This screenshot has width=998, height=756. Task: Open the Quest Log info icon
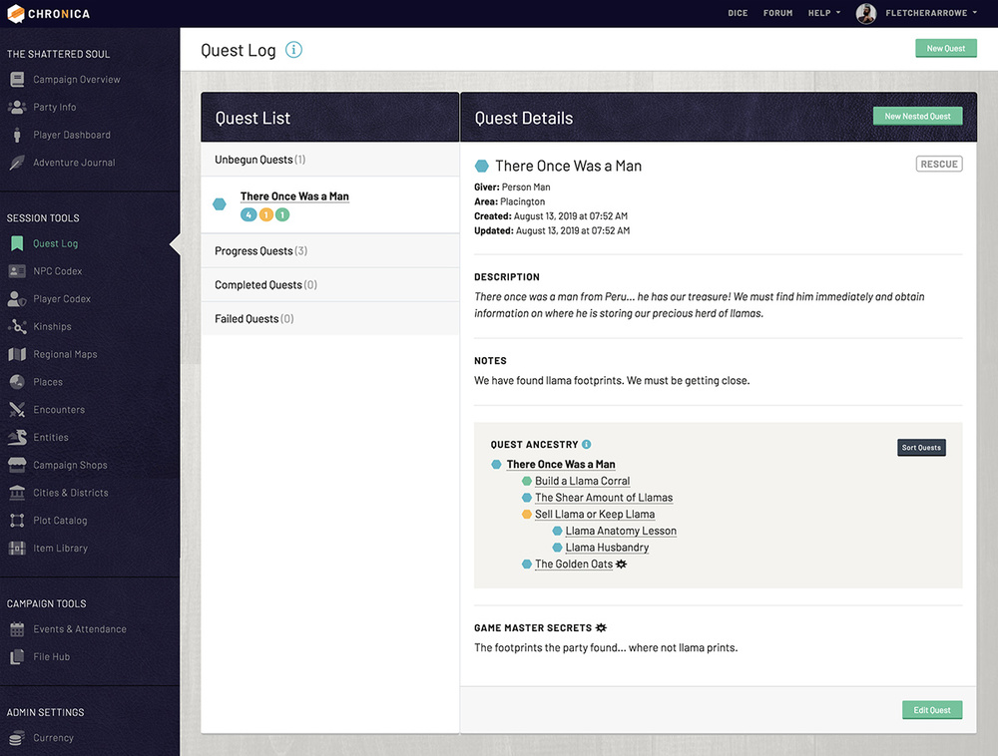[293, 50]
